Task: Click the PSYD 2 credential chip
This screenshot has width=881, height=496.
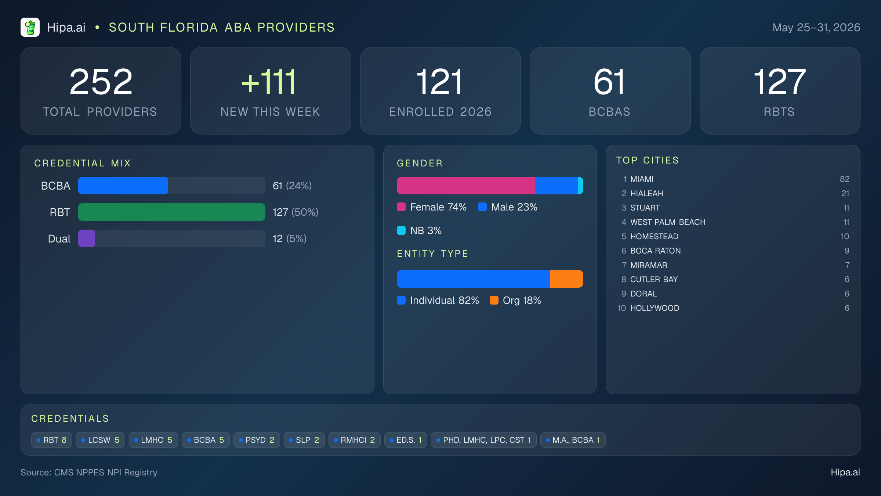Action: [x=257, y=440]
